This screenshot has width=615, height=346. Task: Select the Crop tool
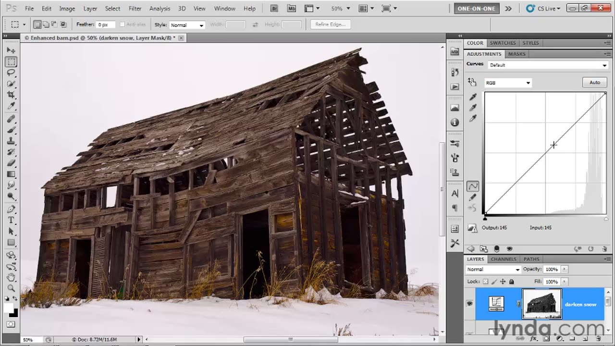coord(11,95)
